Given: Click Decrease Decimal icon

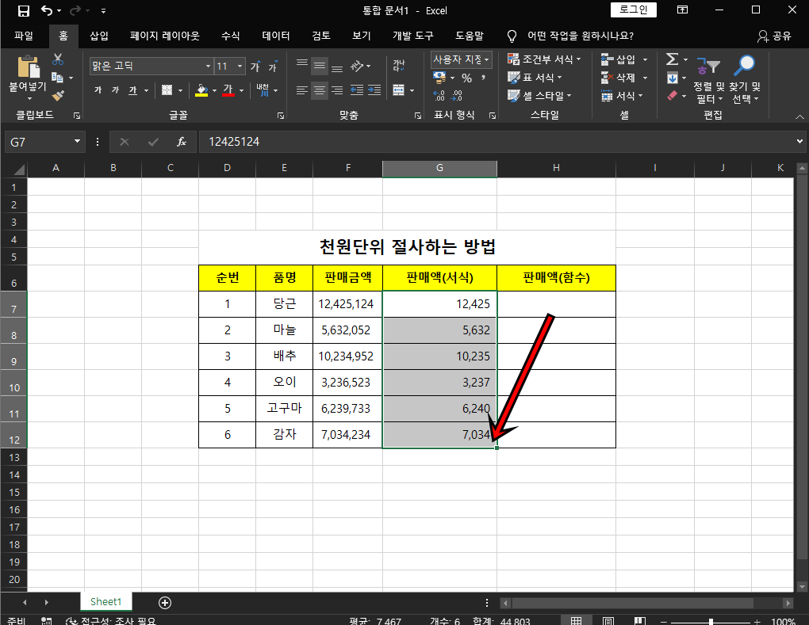Looking at the screenshot, I should 457,95.
